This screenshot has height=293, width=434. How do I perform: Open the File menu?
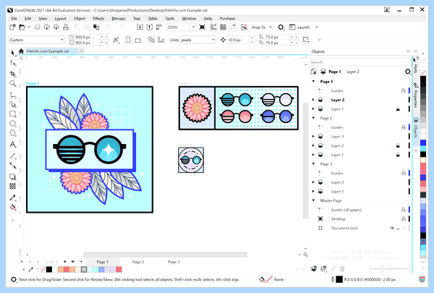14,19
